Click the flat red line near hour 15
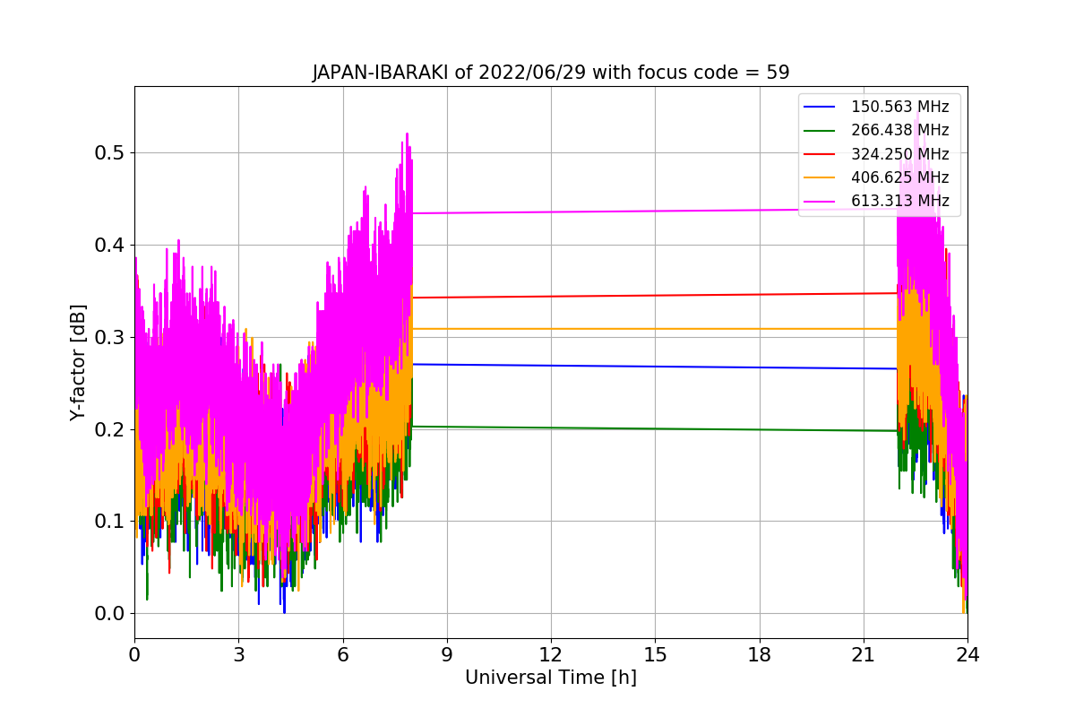Image resolution: width=1075 pixels, height=717 pixels. (655, 296)
